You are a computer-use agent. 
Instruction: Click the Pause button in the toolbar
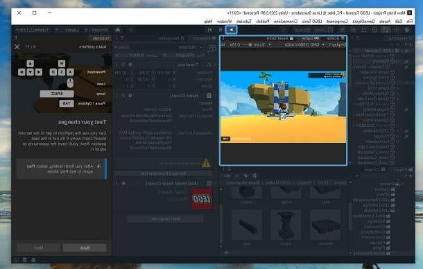tap(221, 30)
